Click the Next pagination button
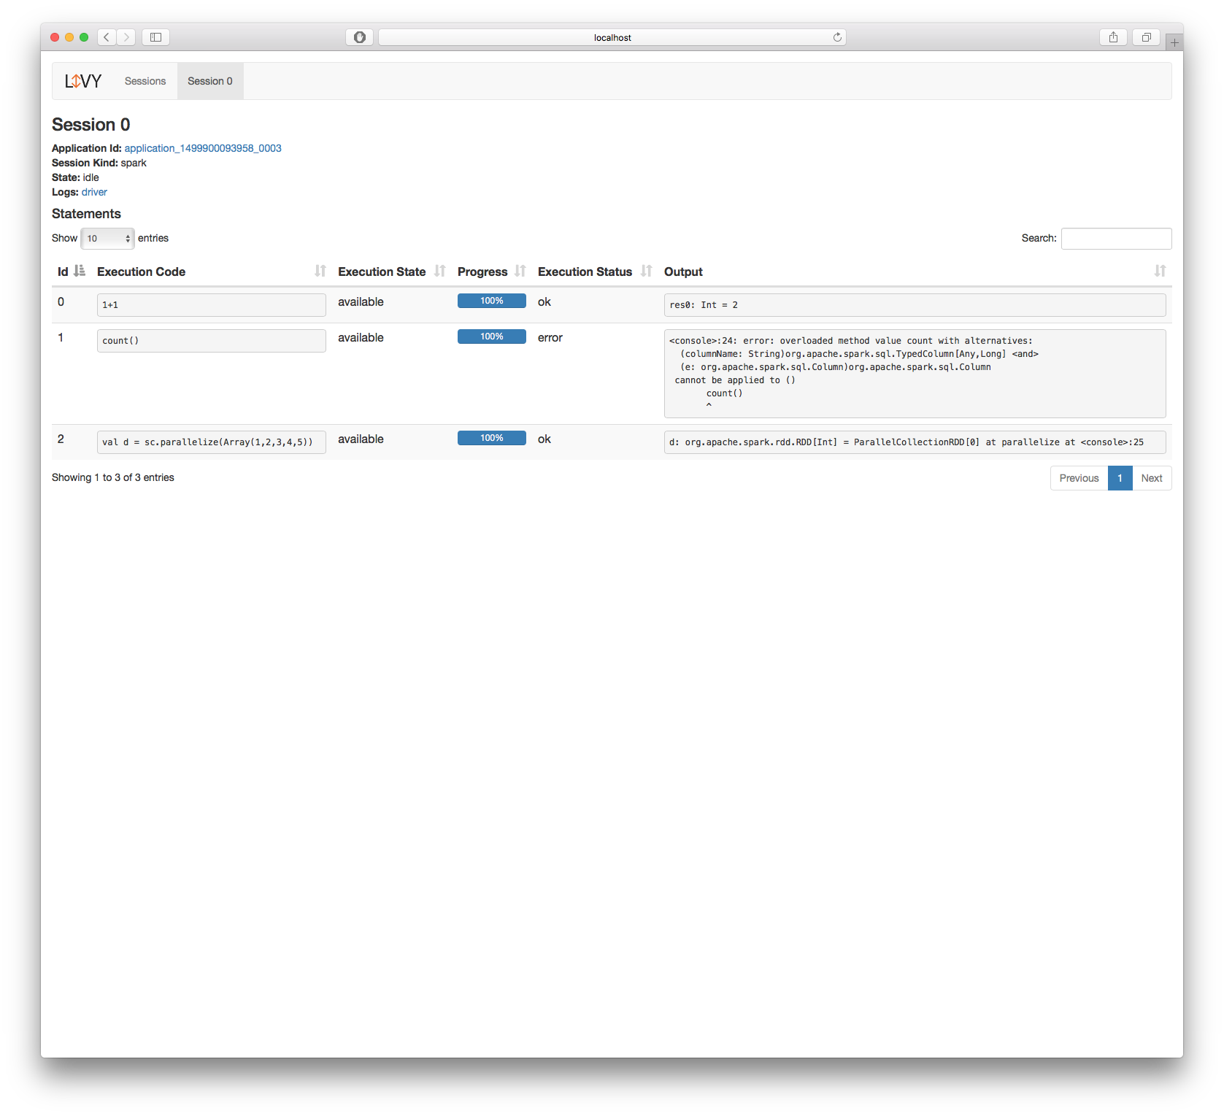 pyautogui.click(x=1152, y=478)
